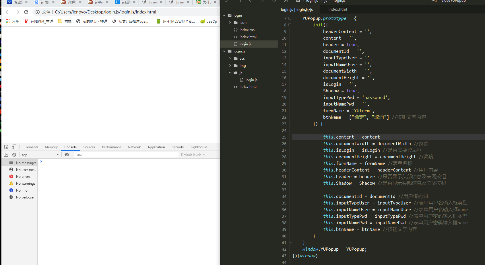Open the Lighthouse tab
The height and width of the screenshot is (265, 485).
(199, 147)
